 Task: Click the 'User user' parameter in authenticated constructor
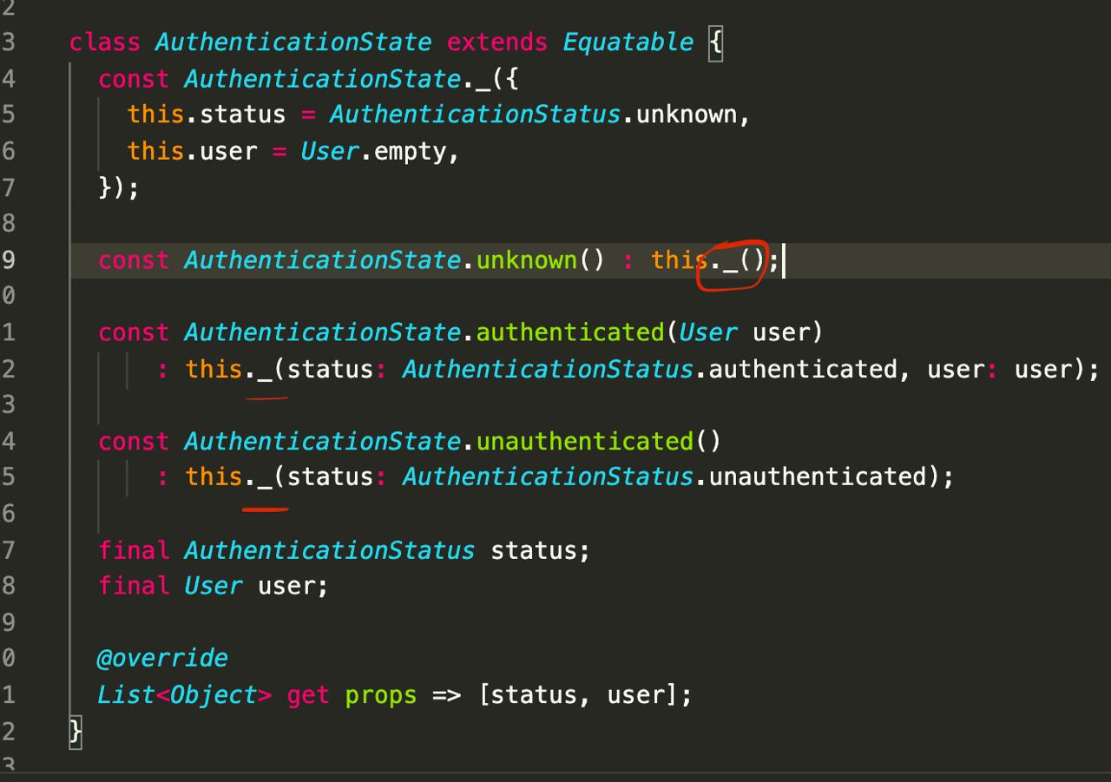[744, 332]
